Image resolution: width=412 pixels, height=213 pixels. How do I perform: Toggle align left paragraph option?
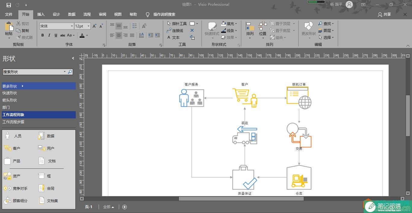112,35
